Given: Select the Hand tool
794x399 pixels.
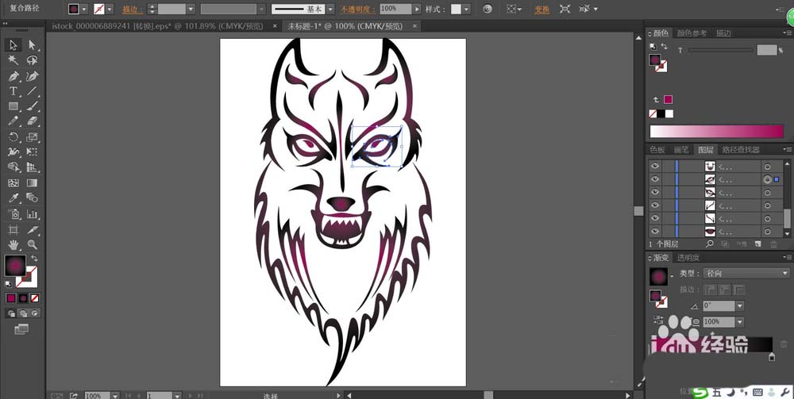Looking at the screenshot, I should [x=13, y=245].
